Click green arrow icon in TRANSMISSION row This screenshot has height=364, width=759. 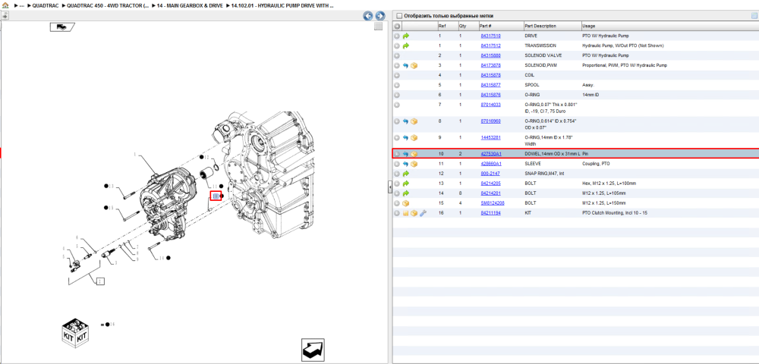[x=405, y=45]
